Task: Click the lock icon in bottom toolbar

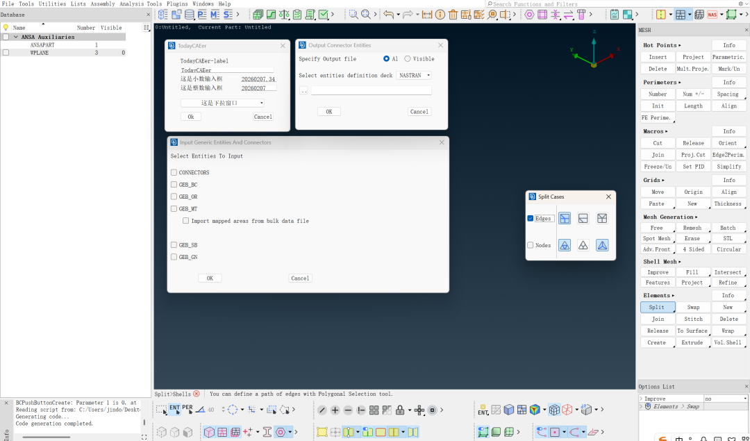Action: click(x=400, y=410)
